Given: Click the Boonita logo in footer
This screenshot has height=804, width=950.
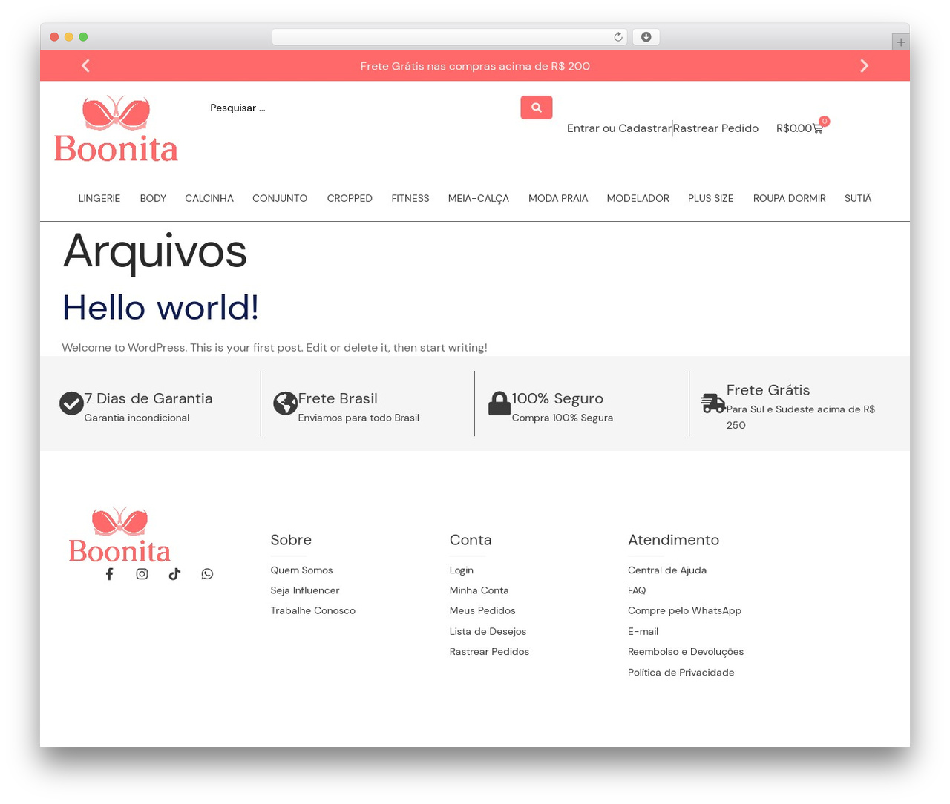Looking at the screenshot, I should point(119,535).
